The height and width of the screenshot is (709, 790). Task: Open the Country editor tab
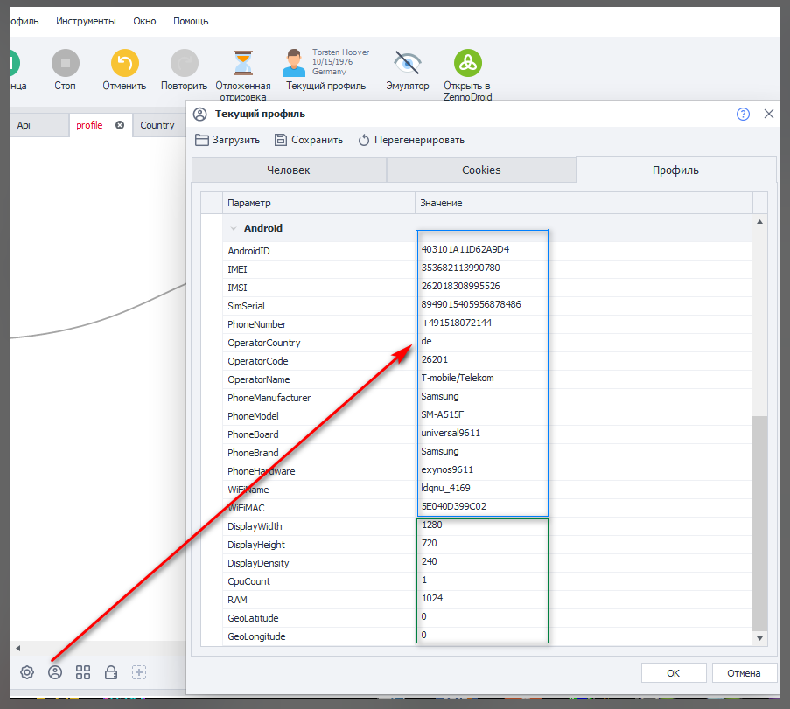pos(157,125)
